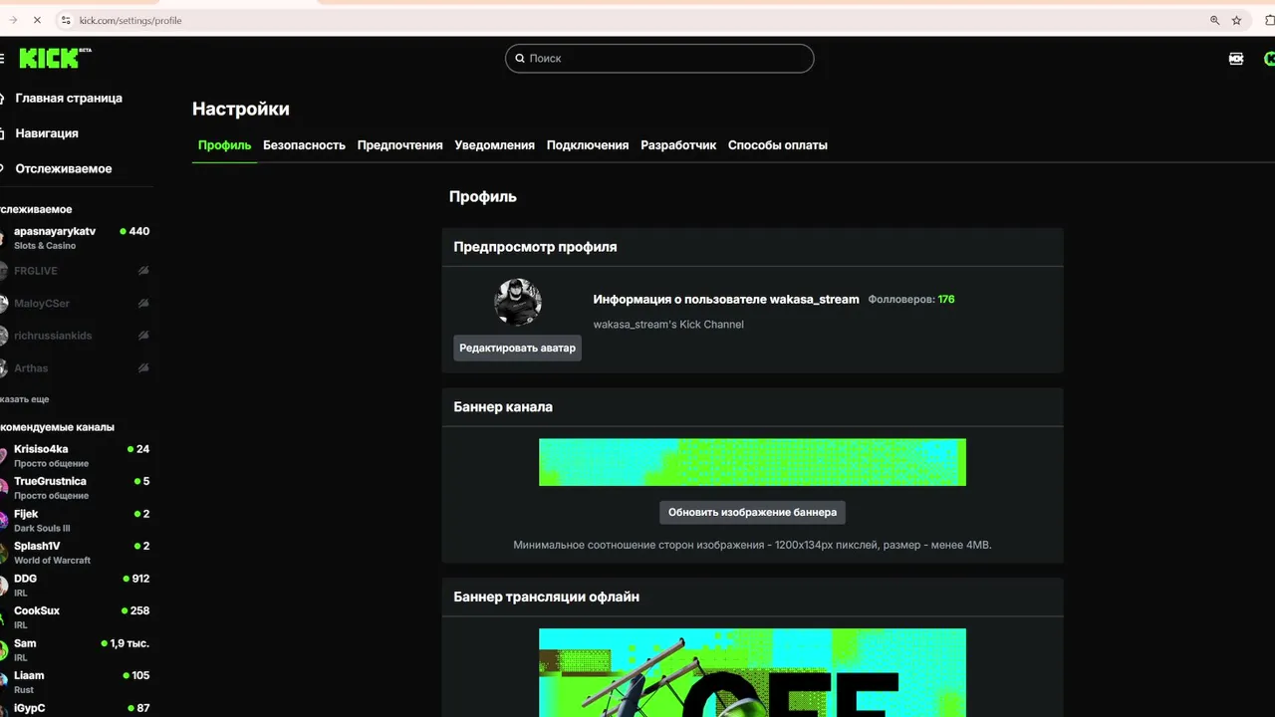Switch to the Уведомления tab
This screenshot has width=1275, height=717.
pyautogui.click(x=494, y=145)
